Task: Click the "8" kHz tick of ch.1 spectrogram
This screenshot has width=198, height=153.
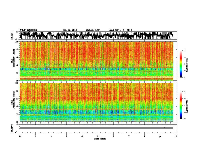Action: coord(17,49)
